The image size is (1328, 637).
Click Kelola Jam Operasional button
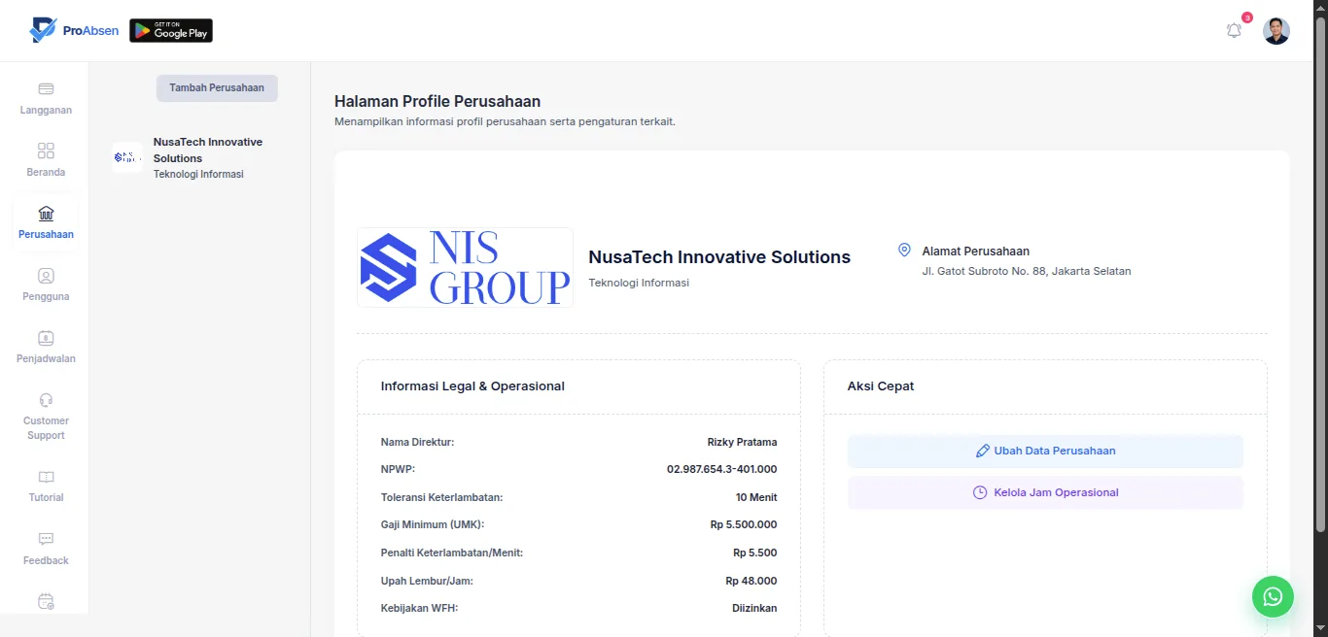click(x=1045, y=492)
